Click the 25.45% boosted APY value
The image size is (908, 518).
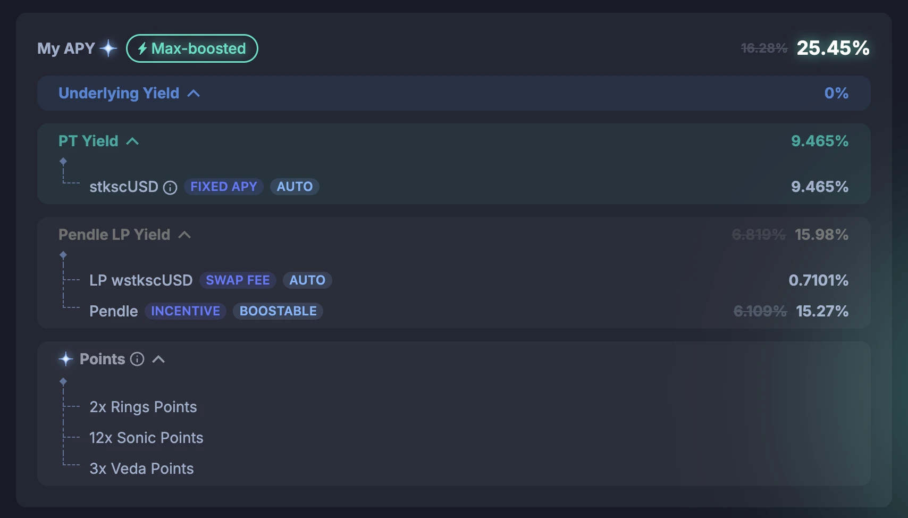(x=833, y=48)
